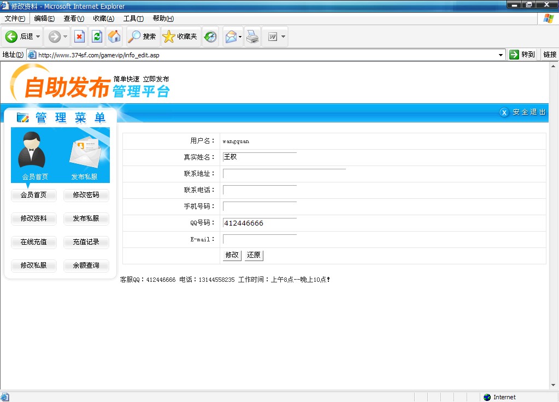Select 在线充值 in the sidebar menu
Viewport: 559px width, 402px height.
pos(33,242)
